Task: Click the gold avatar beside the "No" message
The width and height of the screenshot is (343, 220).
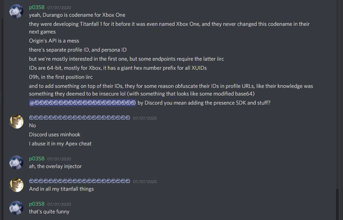Action: (16, 121)
